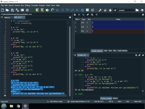
Task: Switch to the Help pane tab
Action: pos(105,51)
